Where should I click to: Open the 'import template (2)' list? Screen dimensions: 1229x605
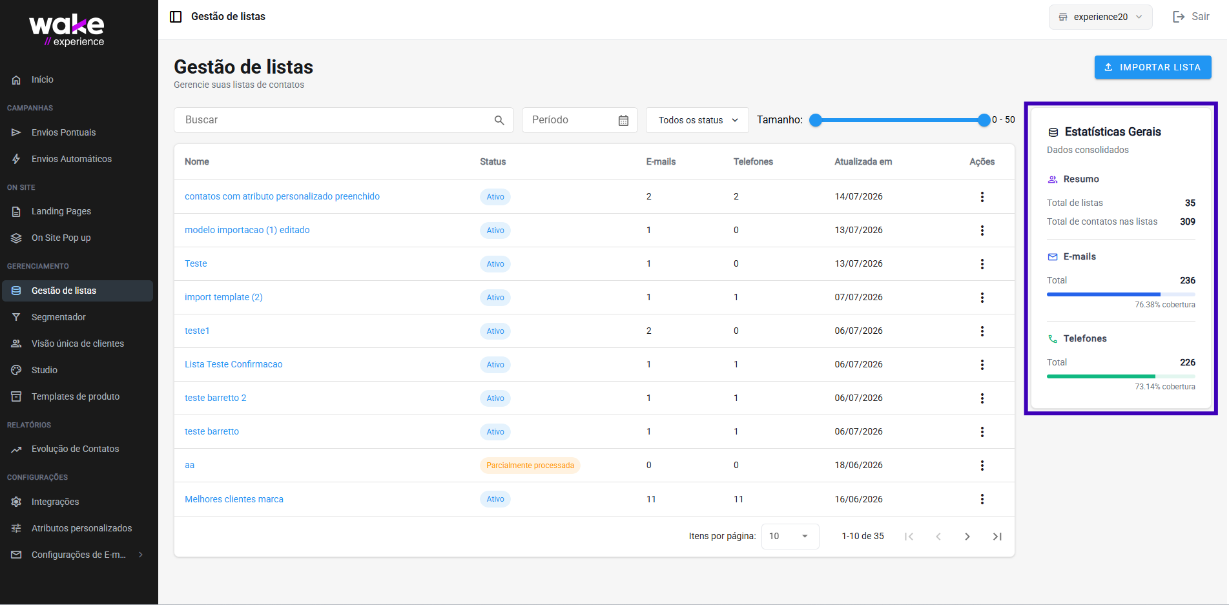tap(223, 298)
